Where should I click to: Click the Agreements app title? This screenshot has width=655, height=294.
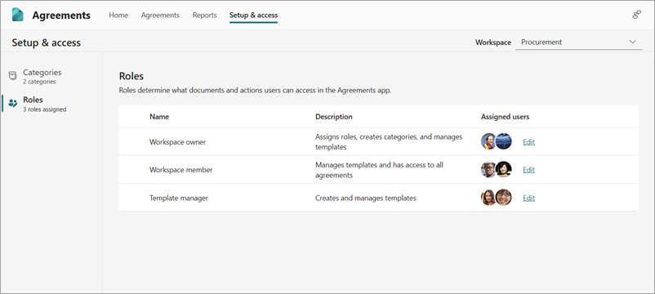61,15
